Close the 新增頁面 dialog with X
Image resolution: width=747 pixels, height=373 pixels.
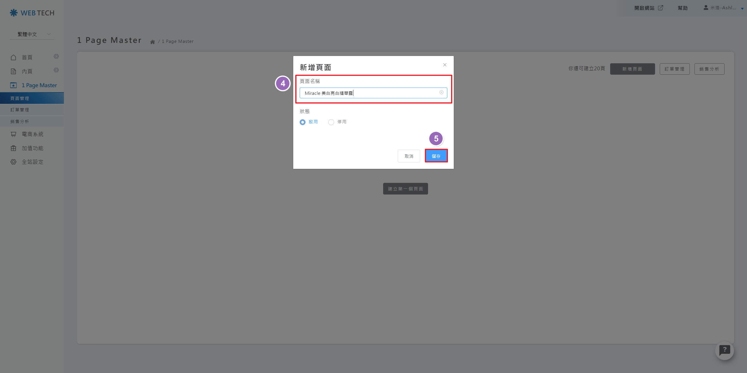coord(445,65)
